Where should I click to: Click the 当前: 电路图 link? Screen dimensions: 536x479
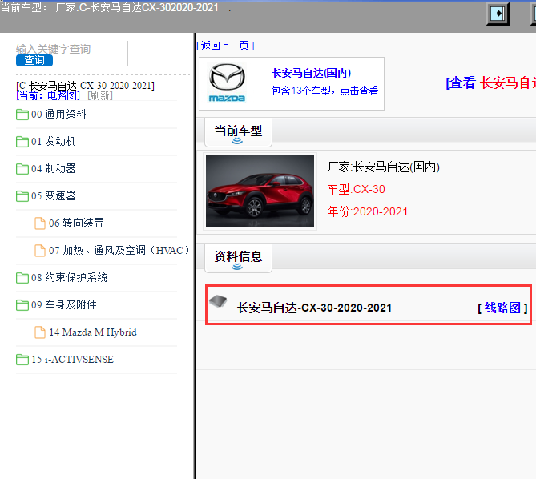(x=48, y=95)
